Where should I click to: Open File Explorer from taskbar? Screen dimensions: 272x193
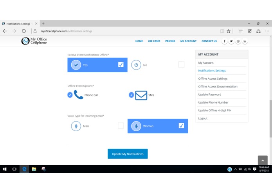coord(34,169)
